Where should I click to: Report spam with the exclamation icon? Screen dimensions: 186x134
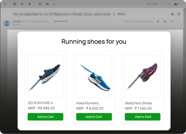(22, 4)
